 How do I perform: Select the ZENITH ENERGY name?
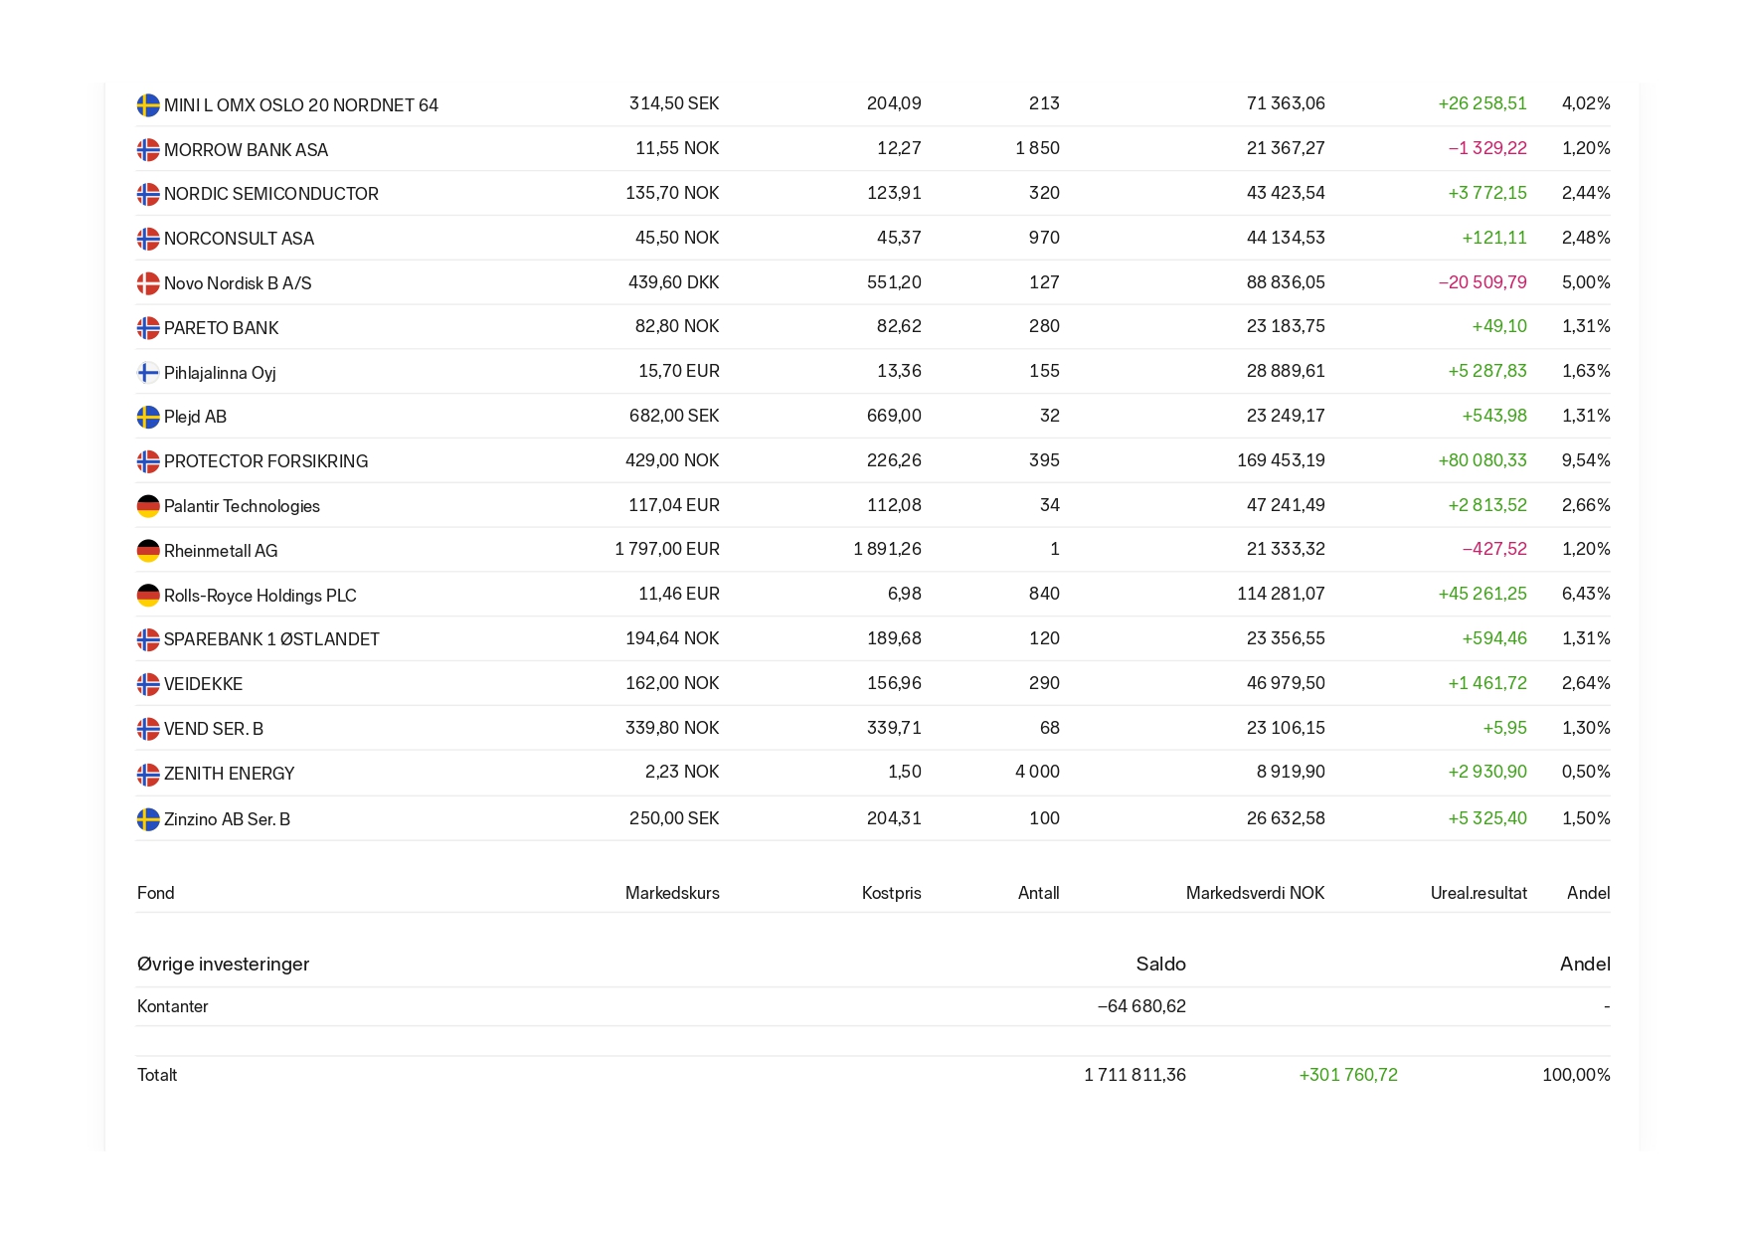(x=229, y=774)
